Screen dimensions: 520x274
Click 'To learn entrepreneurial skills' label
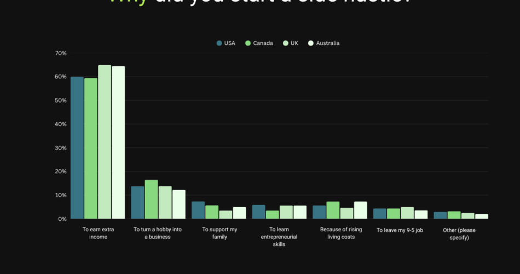pos(279,237)
